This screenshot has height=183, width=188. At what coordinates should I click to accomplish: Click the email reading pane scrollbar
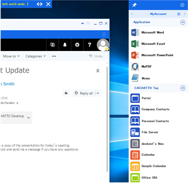click(x=107, y=119)
